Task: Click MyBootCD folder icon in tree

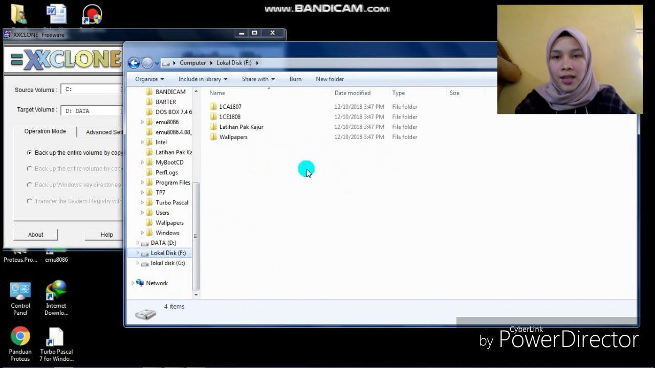Action: (149, 163)
